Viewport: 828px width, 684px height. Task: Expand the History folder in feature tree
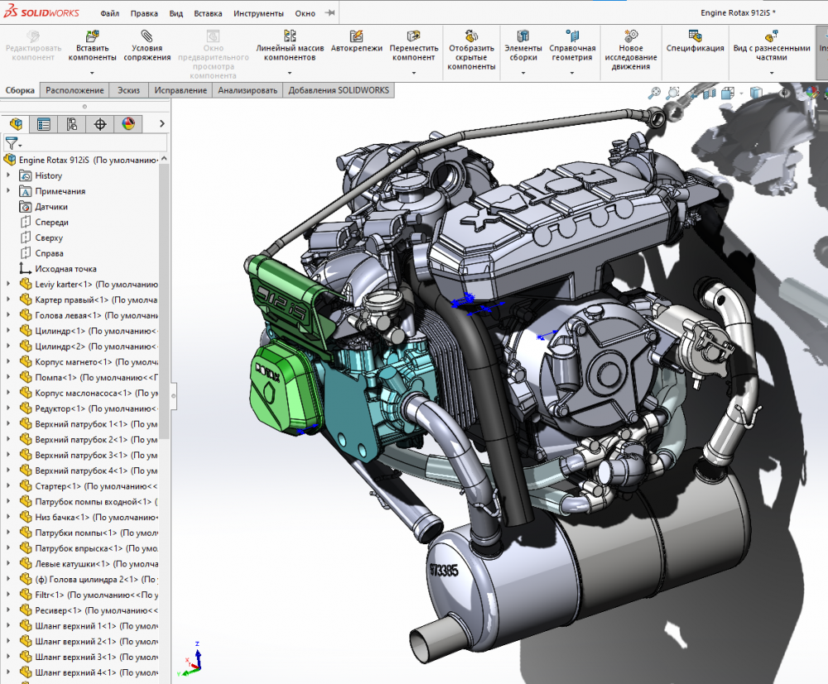pos(9,175)
